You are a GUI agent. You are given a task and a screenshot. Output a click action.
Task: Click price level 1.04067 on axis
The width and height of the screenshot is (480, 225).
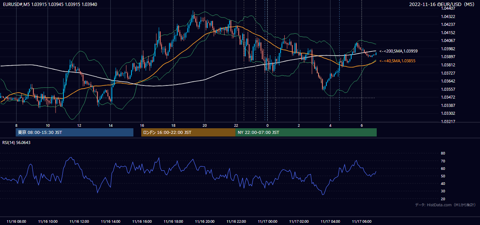[448, 40]
